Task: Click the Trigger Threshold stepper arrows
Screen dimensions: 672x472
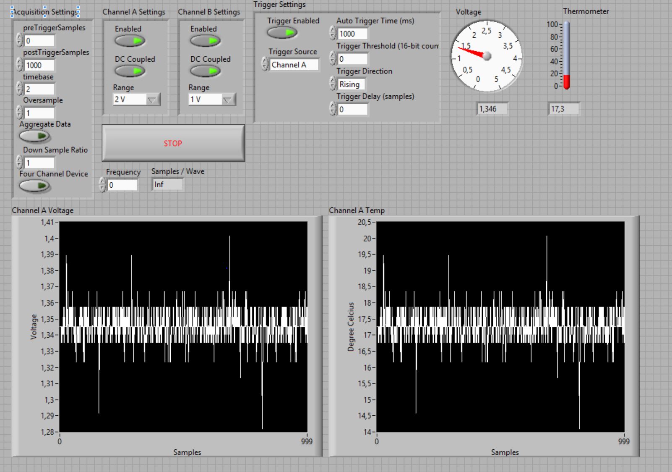Action: pos(333,59)
